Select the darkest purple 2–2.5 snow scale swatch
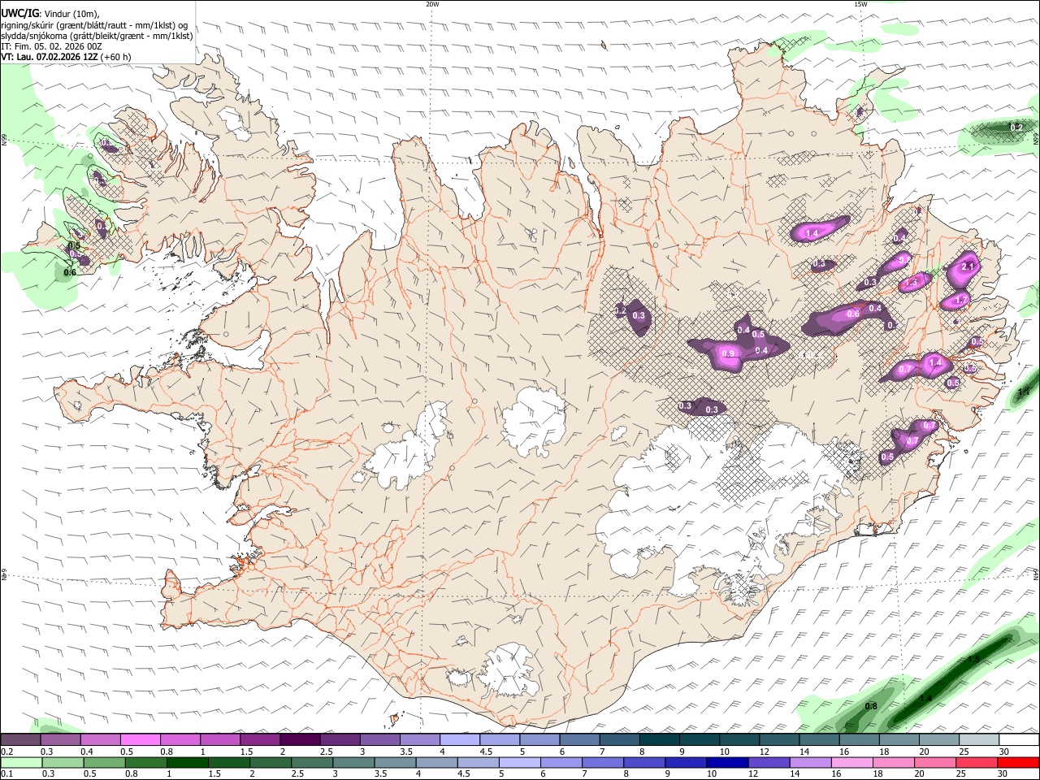Image resolution: width=1040 pixels, height=780 pixels. click(300, 739)
